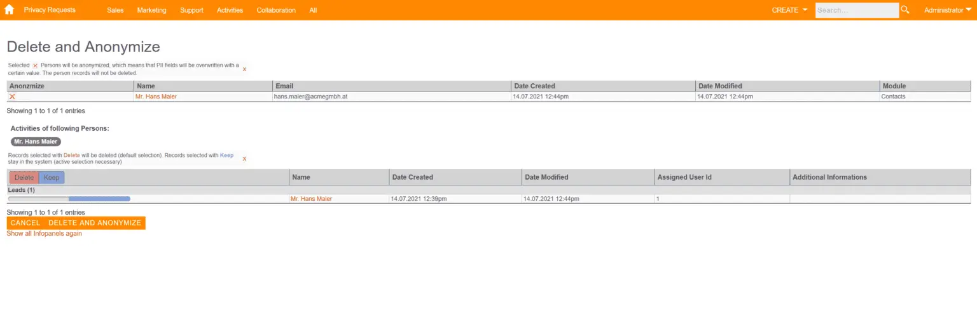Set all records to Keep
977x336 pixels.
coord(52,177)
